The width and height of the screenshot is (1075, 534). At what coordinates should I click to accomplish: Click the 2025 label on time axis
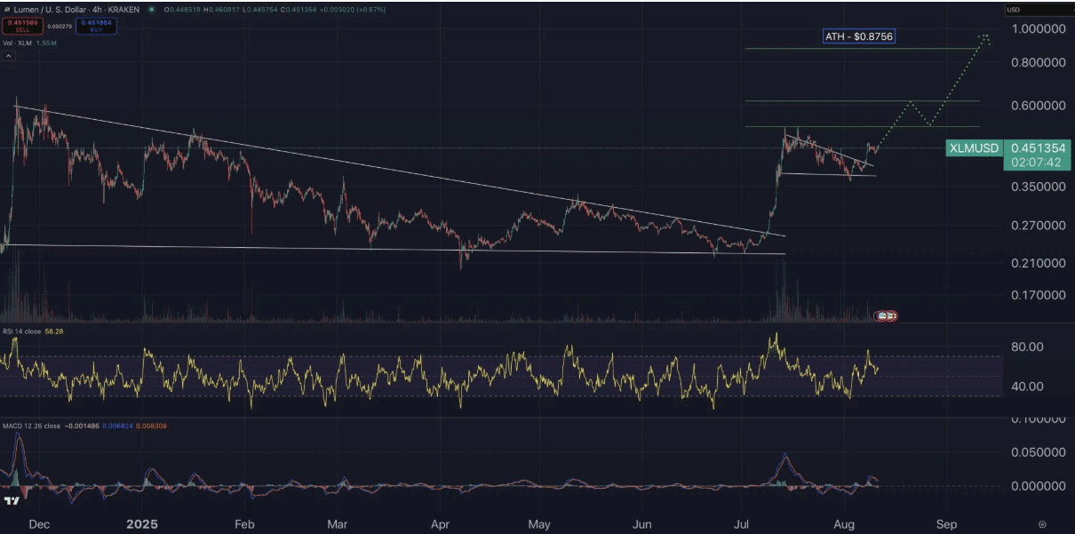[141, 524]
